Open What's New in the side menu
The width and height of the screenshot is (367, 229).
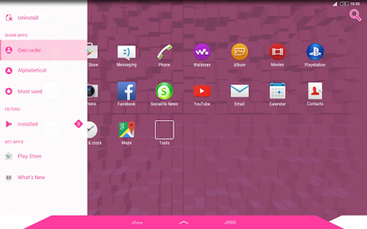point(44,177)
